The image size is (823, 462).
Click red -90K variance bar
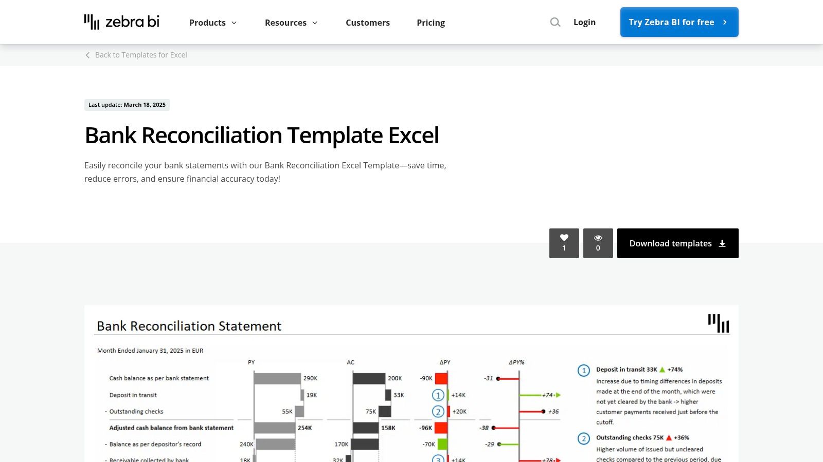(441, 378)
